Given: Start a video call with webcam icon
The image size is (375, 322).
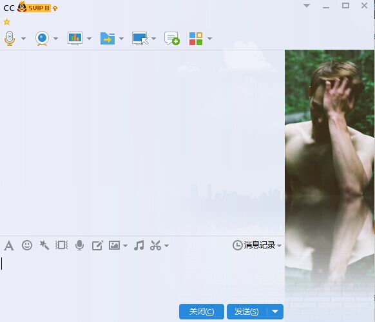Looking at the screenshot, I should [x=43, y=38].
